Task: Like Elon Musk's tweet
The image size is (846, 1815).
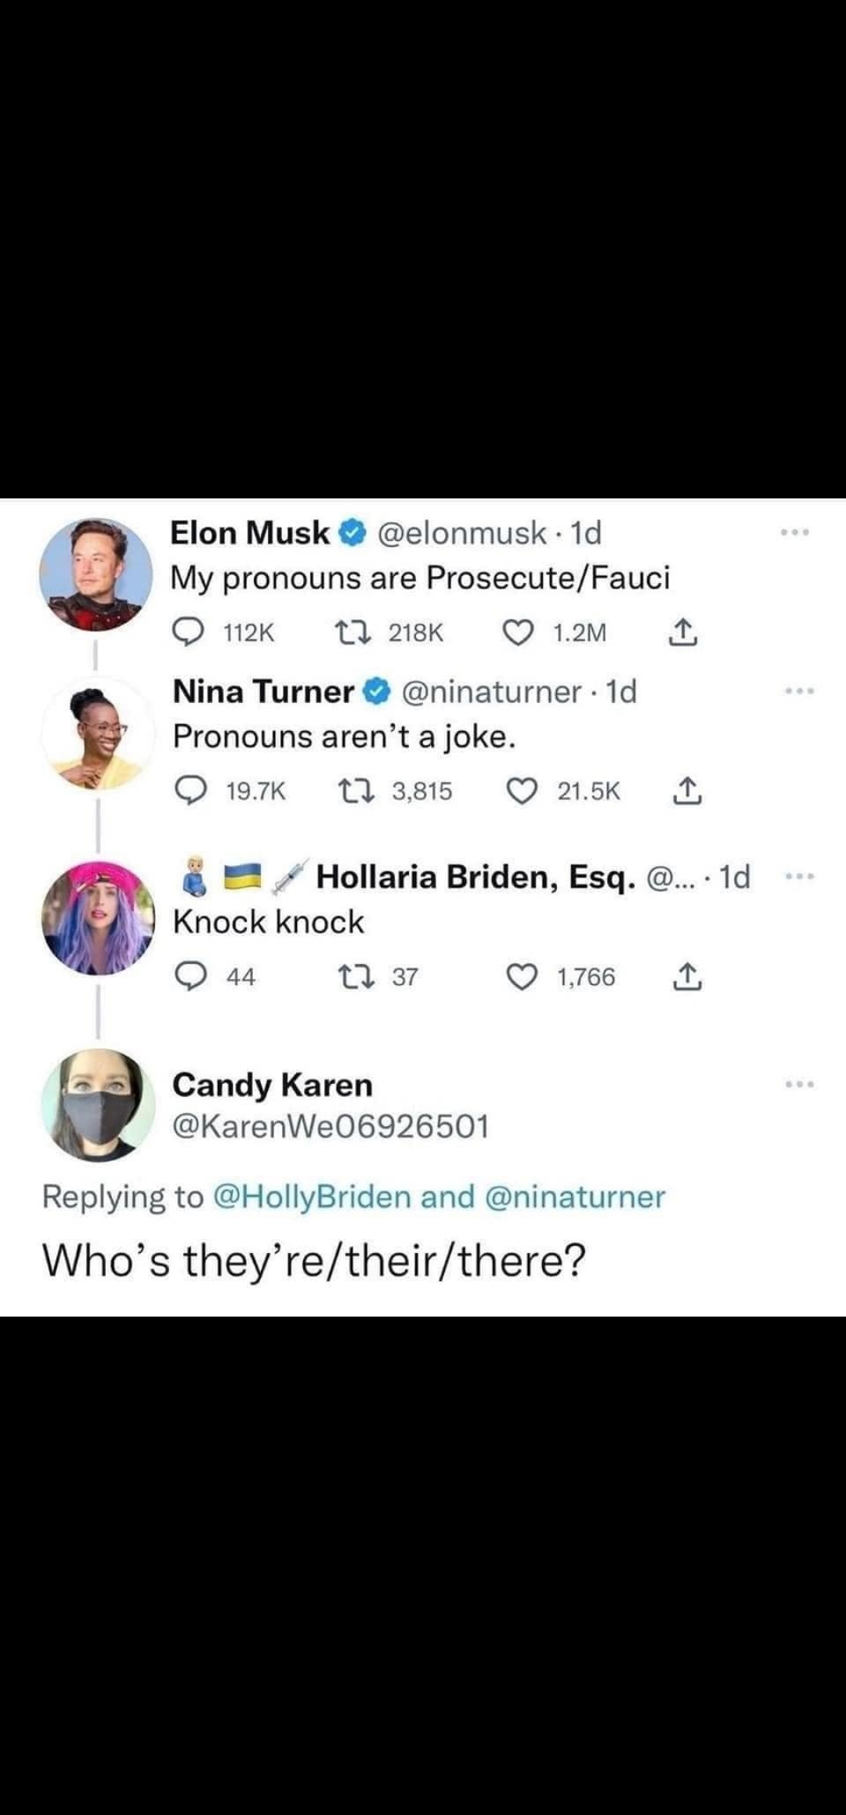Action: point(518,632)
